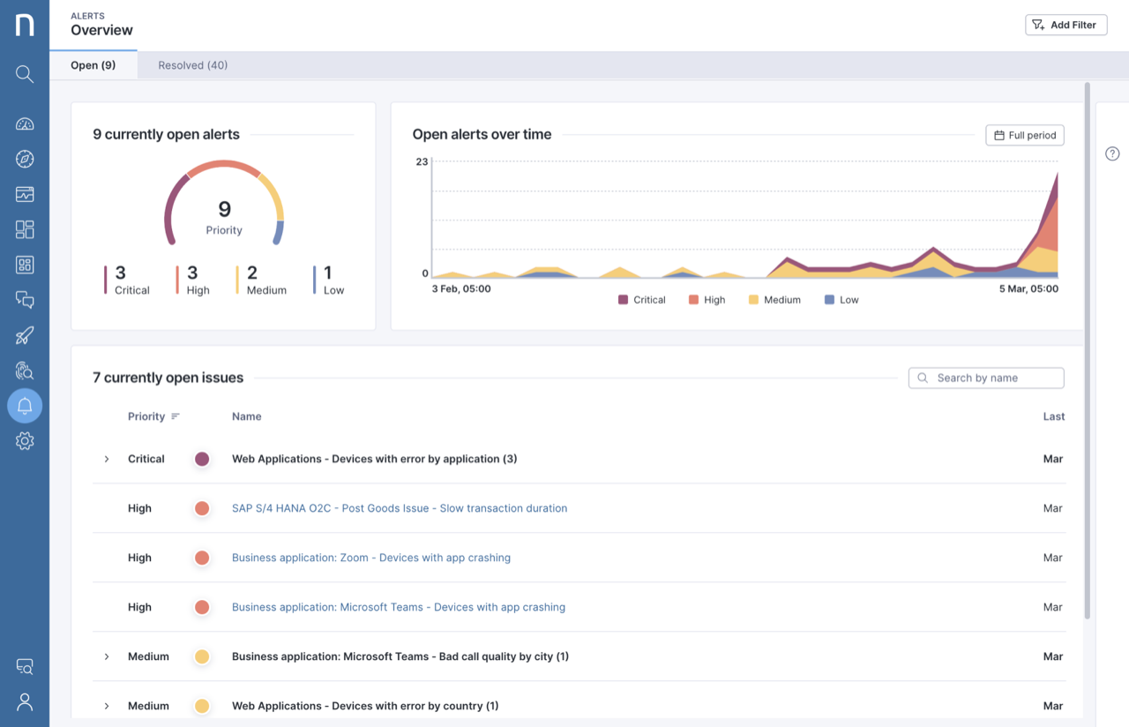Switch to the Resolved alerts tab
Viewport: 1129px width, 727px height.
[192, 64]
